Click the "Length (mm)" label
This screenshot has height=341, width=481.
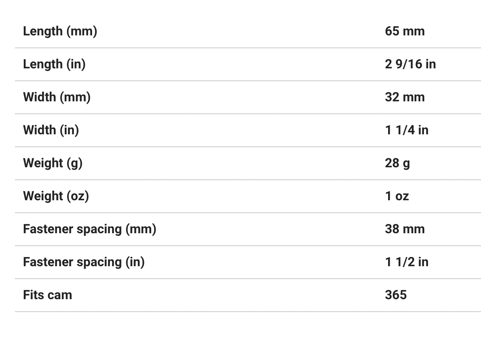[60, 31]
